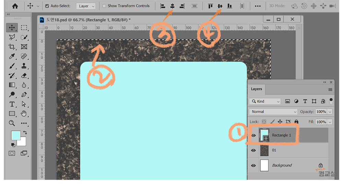Toggle the Auto-Select checkbox
This screenshot has width=343, height=184.
pyautogui.click(x=47, y=6)
